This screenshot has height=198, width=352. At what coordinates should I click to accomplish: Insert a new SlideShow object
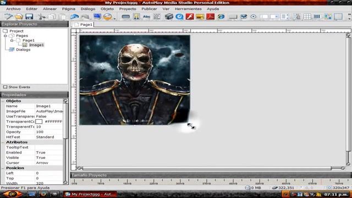point(200,16)
